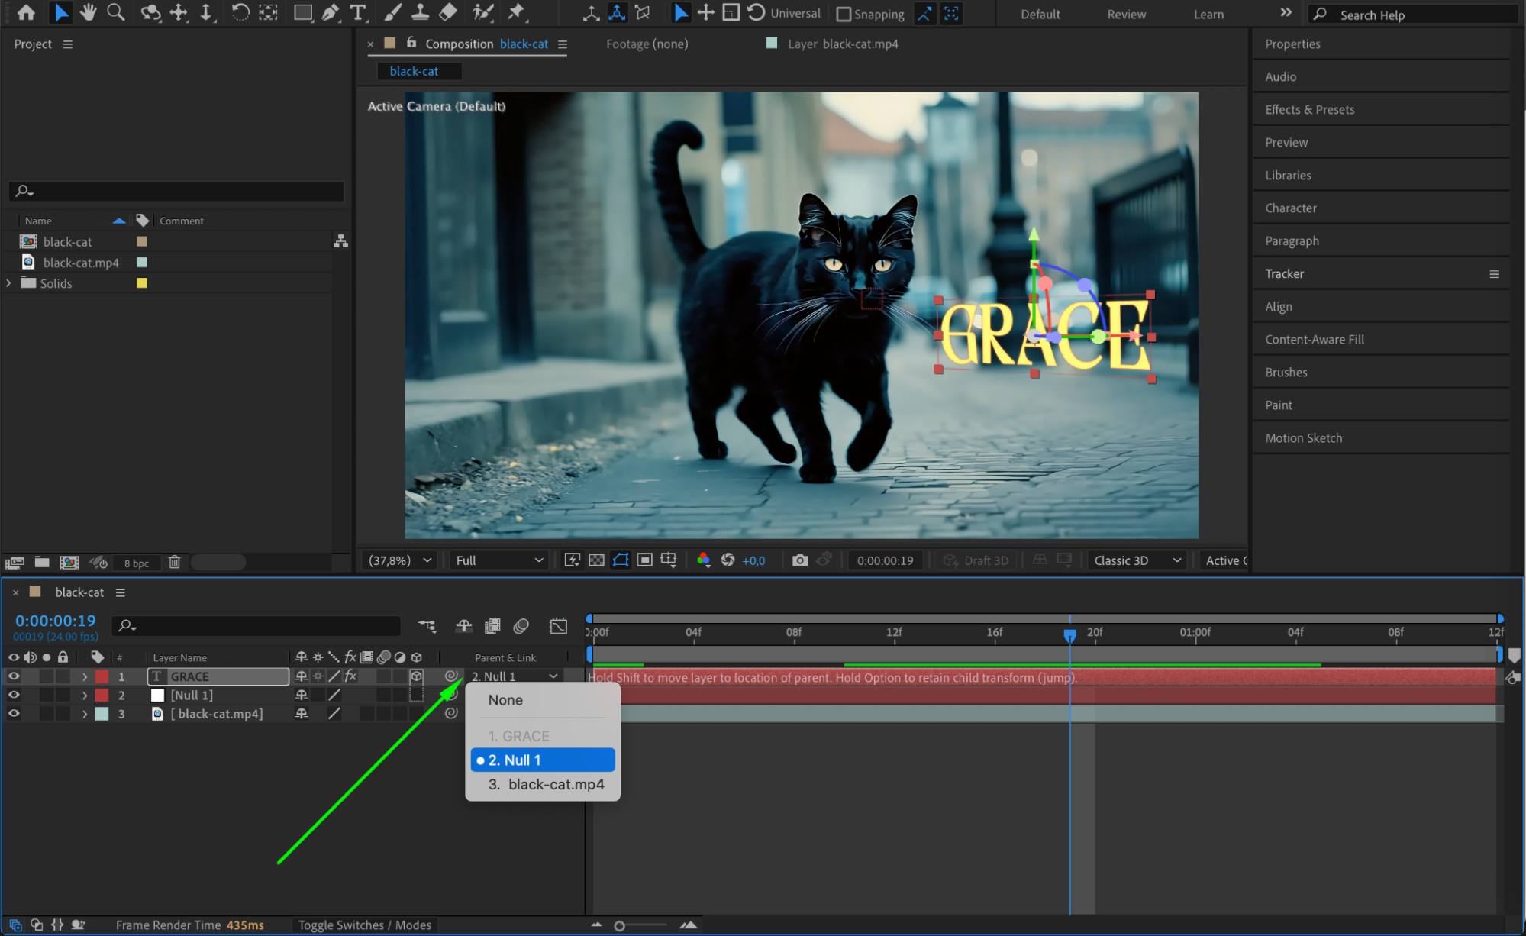The width and height of the screenshot is (1526, 936).
Task: Click Toggle Switches / Modes button
Action: pyautogui.click(x=364, y=925)
